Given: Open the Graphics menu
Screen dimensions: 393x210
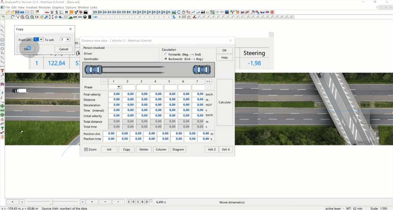Looking at the screenshot, I should click(x=58, y=7).
